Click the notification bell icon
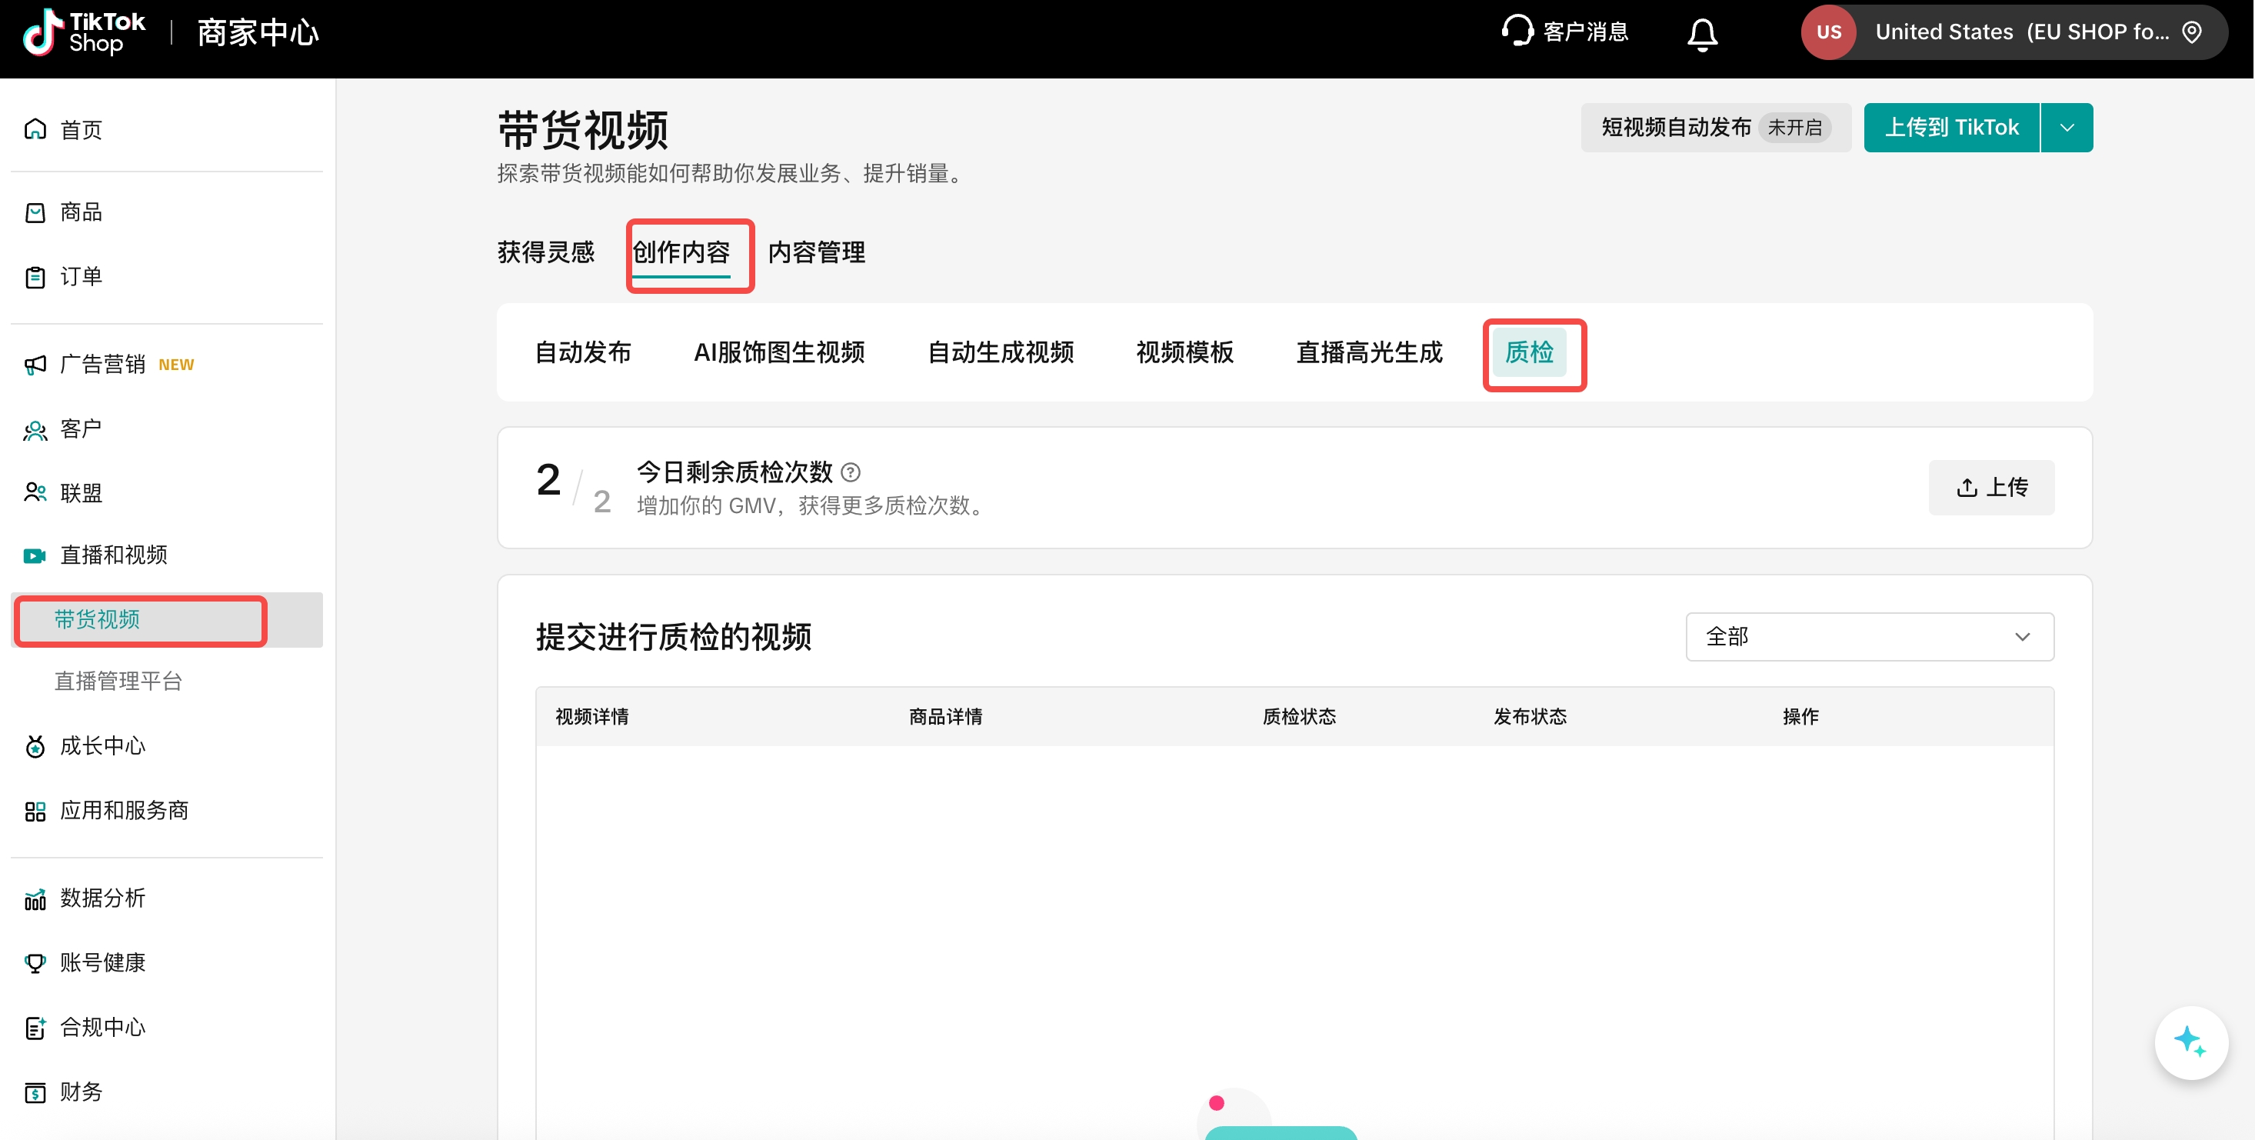Screen dimensions: 2255x1140 point(1701,34)
